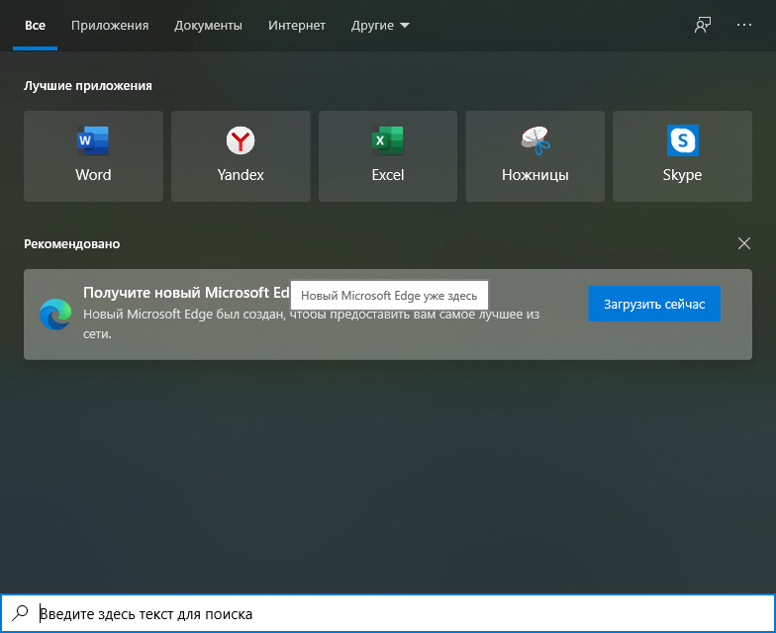Open the Word app tile

click(x=93, y=156)
